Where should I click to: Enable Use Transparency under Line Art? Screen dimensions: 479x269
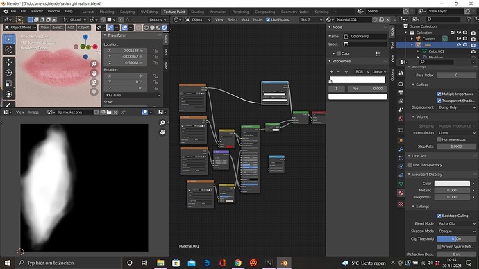pyautogui.click(x=410, y=165)
